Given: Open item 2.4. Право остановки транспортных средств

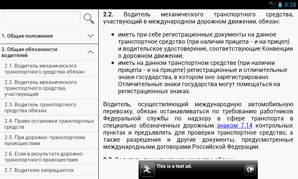Looking at the screenshot, I should [x=49, y=124].
